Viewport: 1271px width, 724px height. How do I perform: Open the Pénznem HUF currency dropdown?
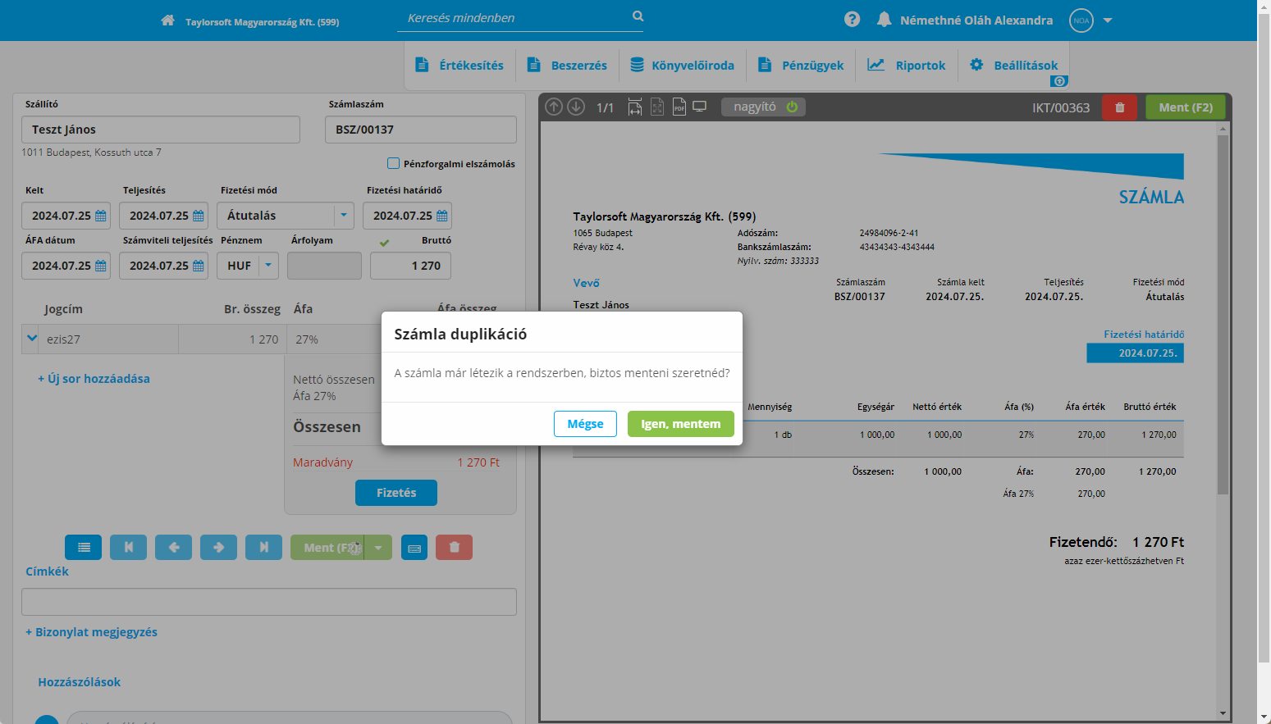tap(268, 266)
